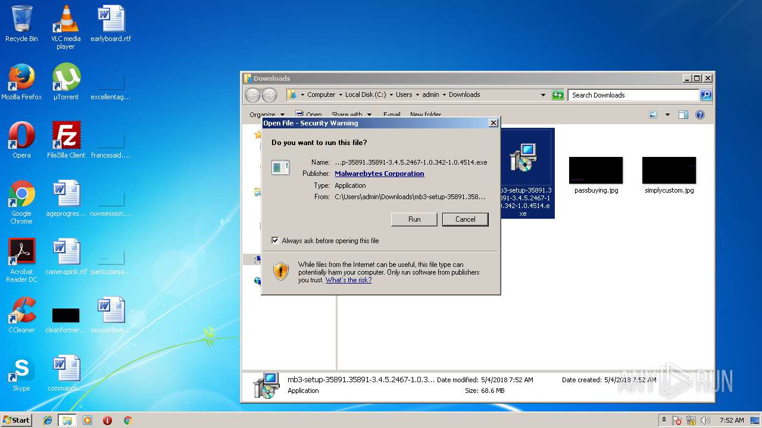Select the francesaid desktop file
Screen dimensions: 762x428
111,145
